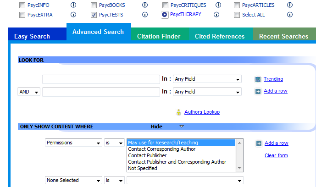Check the Select ALL checkbox
This screenshot has height=187, width=316.
pos(237,15)
